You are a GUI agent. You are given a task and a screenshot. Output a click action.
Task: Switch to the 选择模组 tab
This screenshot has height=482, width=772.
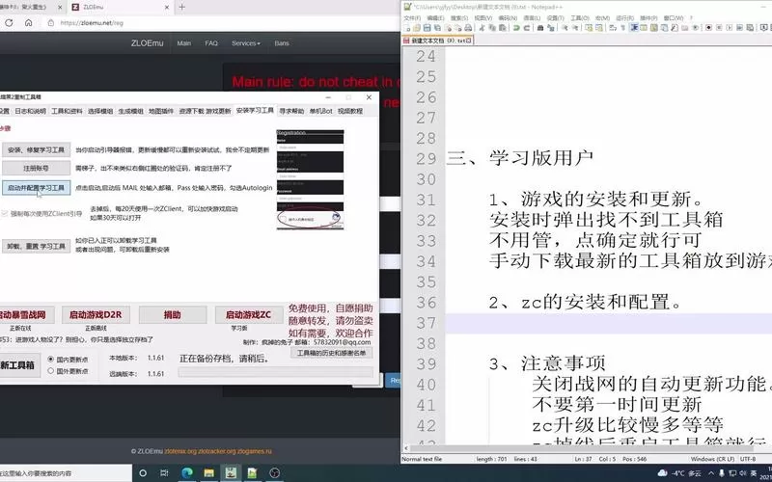[x=100, y=111]
